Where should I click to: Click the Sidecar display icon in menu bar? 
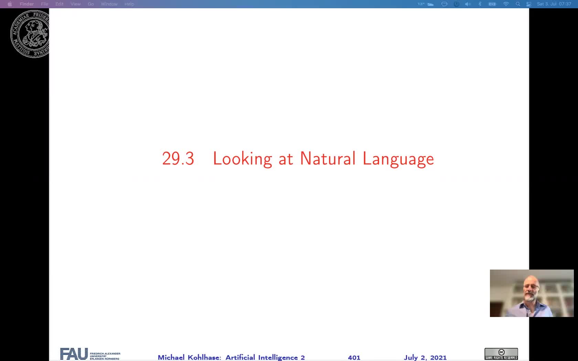point(529,4)
